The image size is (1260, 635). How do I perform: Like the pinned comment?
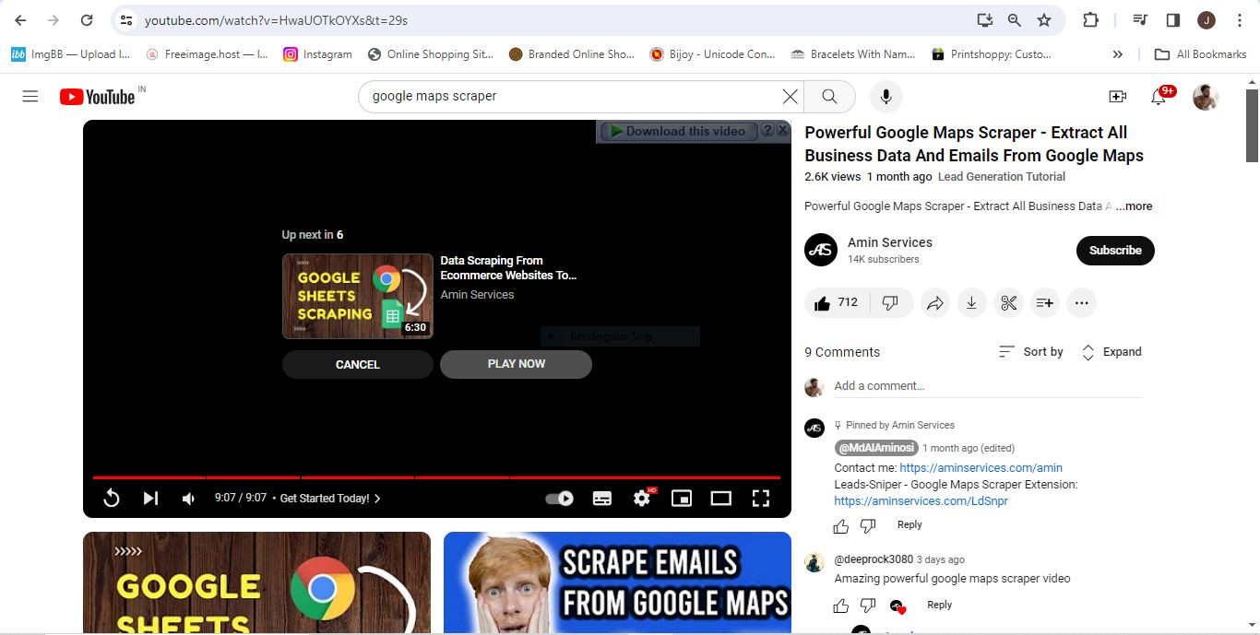coord(840,526)
